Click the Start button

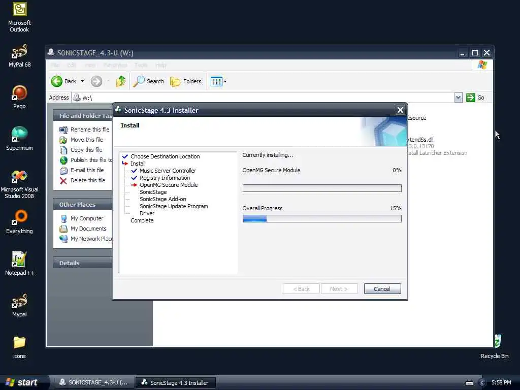tap(23, 382)
